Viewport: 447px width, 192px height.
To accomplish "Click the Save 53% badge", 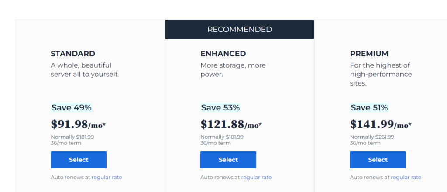I will 220,107.
